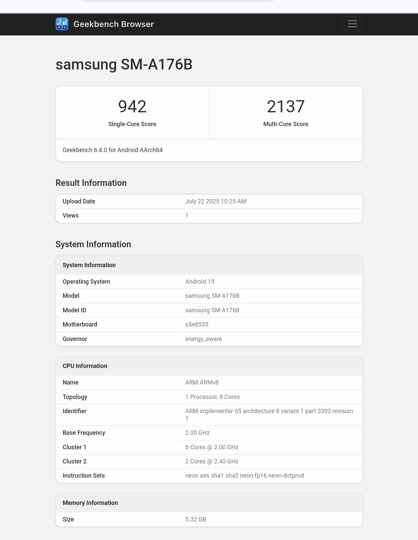The height and width of the screenshot is (540, 418).
Task: Click the Instruction Sets value text
Action: [x=244, y=476]
